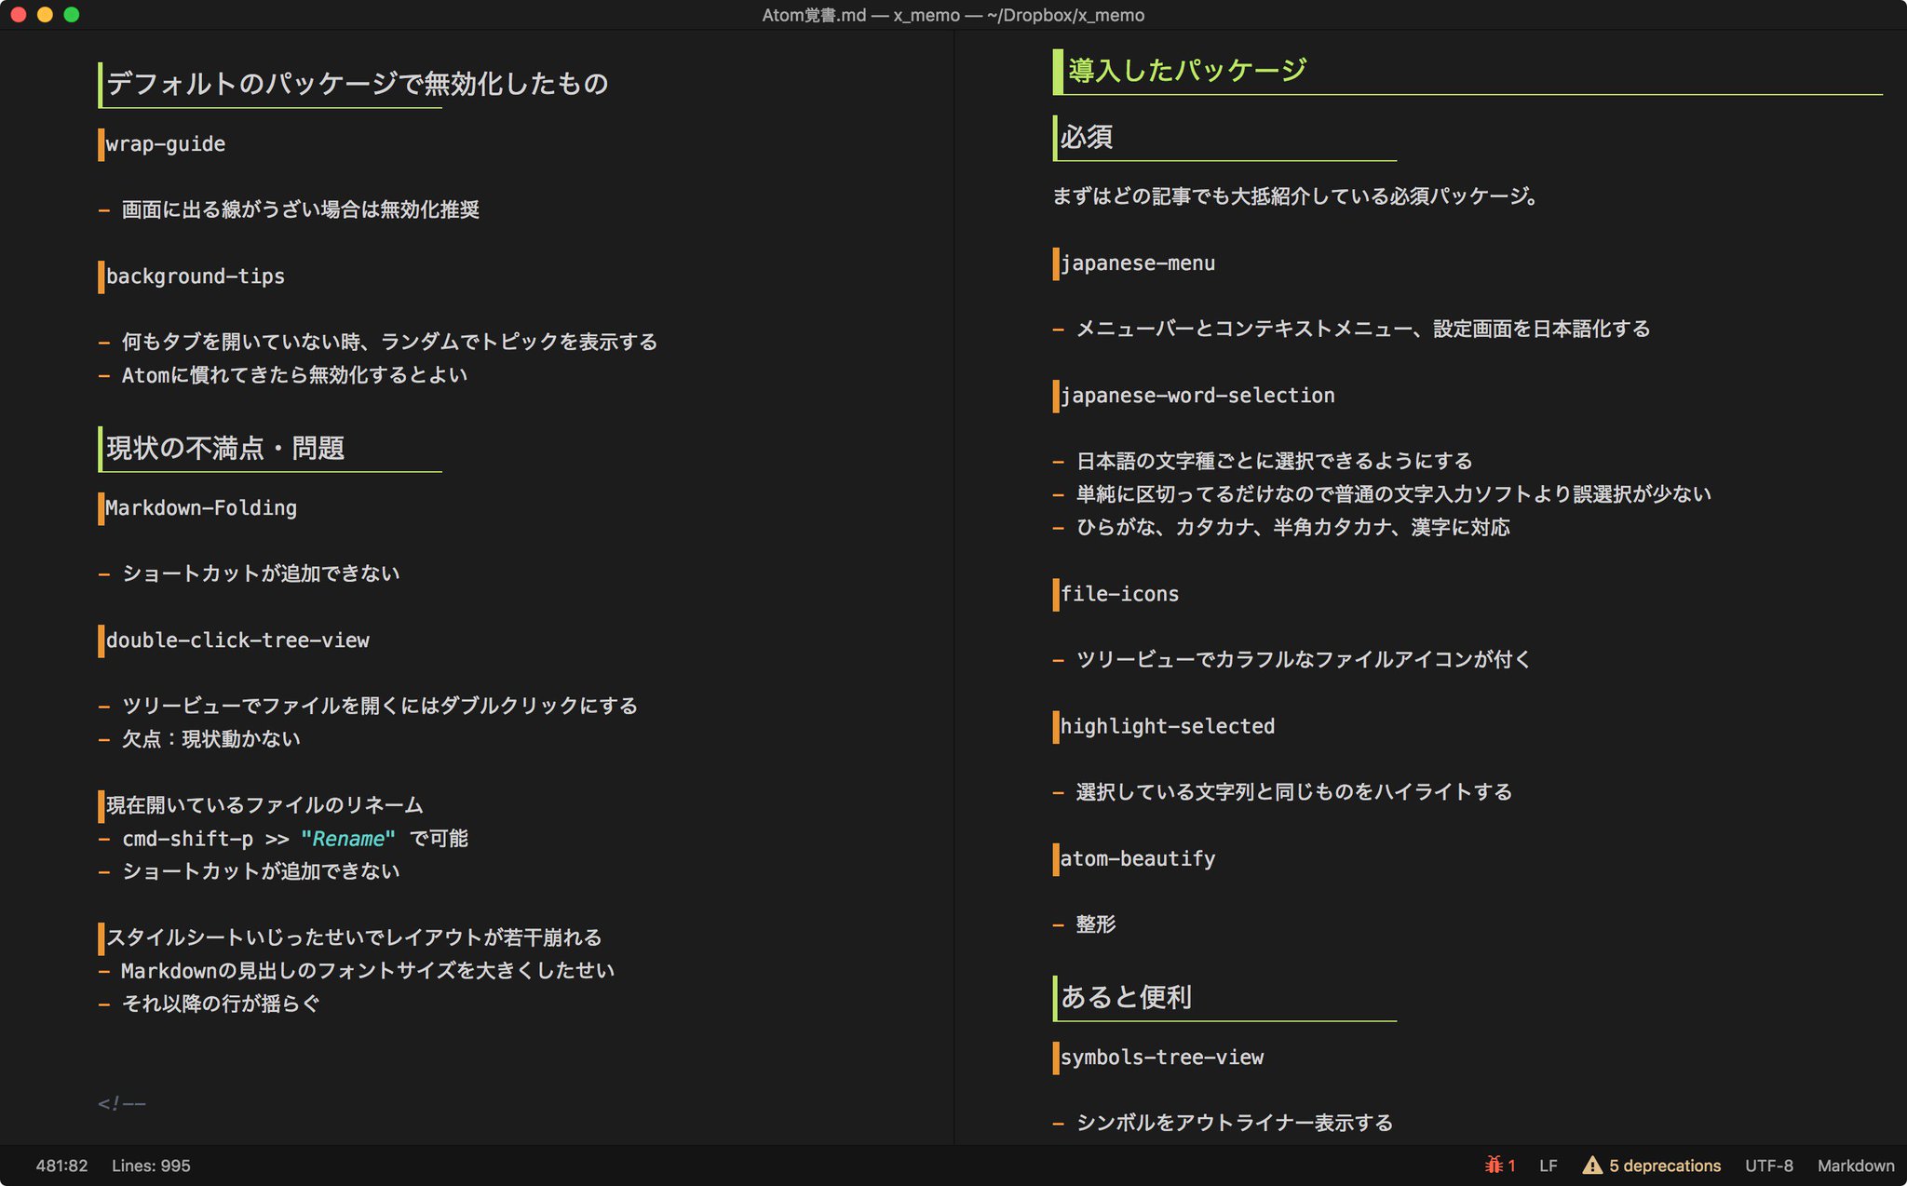Click the <!-- comment marker at bottom left

point(122,1104)
